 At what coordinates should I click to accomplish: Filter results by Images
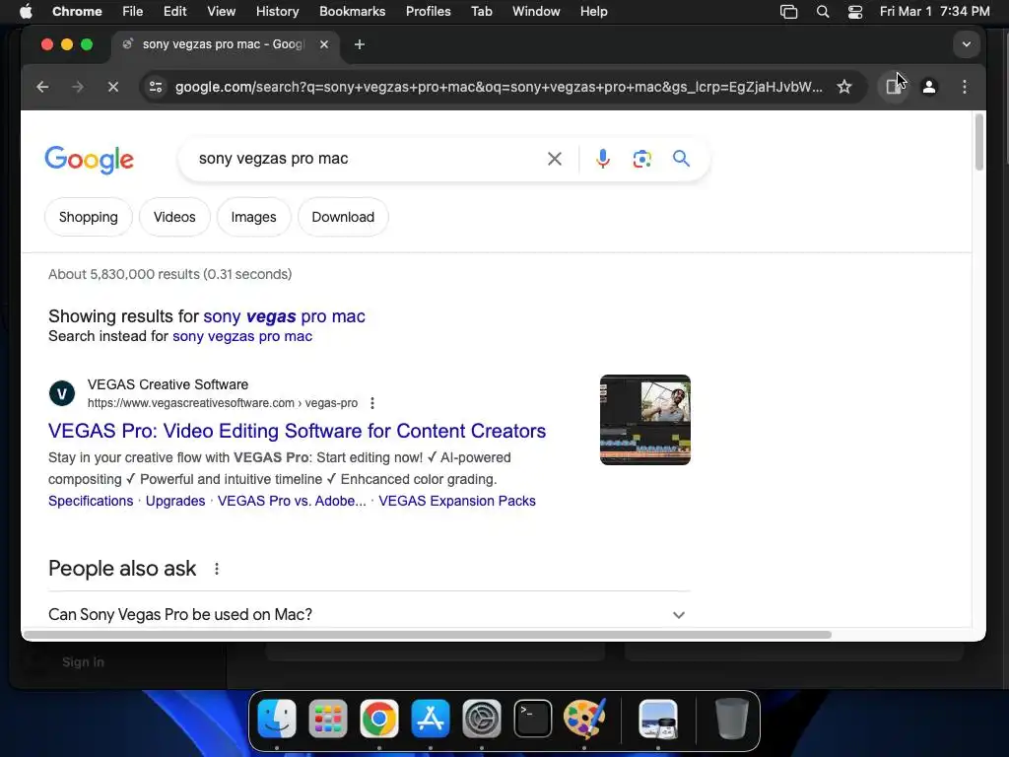pos(253,217)
